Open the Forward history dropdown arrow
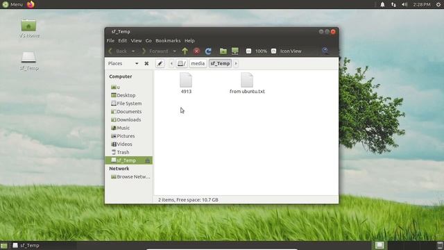This screenshot has width=444, height=250. click(174, 51)
